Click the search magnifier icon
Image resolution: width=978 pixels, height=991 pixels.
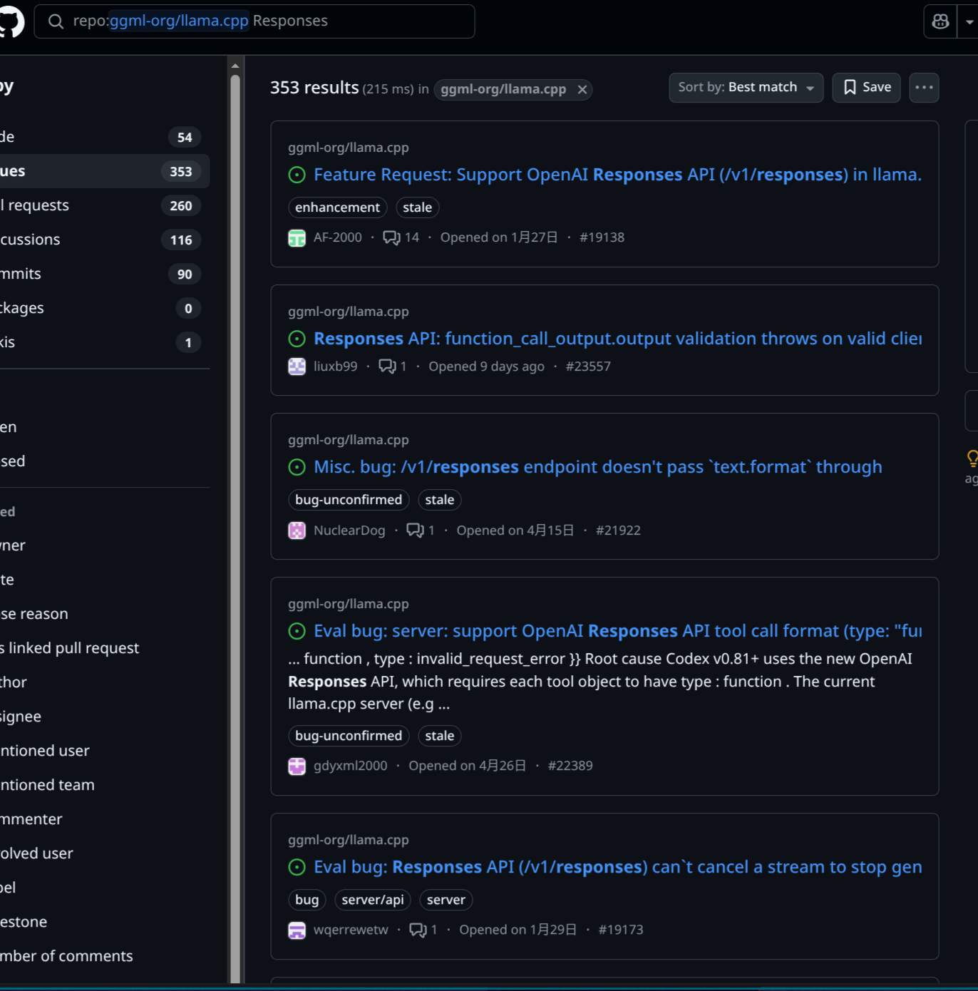[56, 21]
